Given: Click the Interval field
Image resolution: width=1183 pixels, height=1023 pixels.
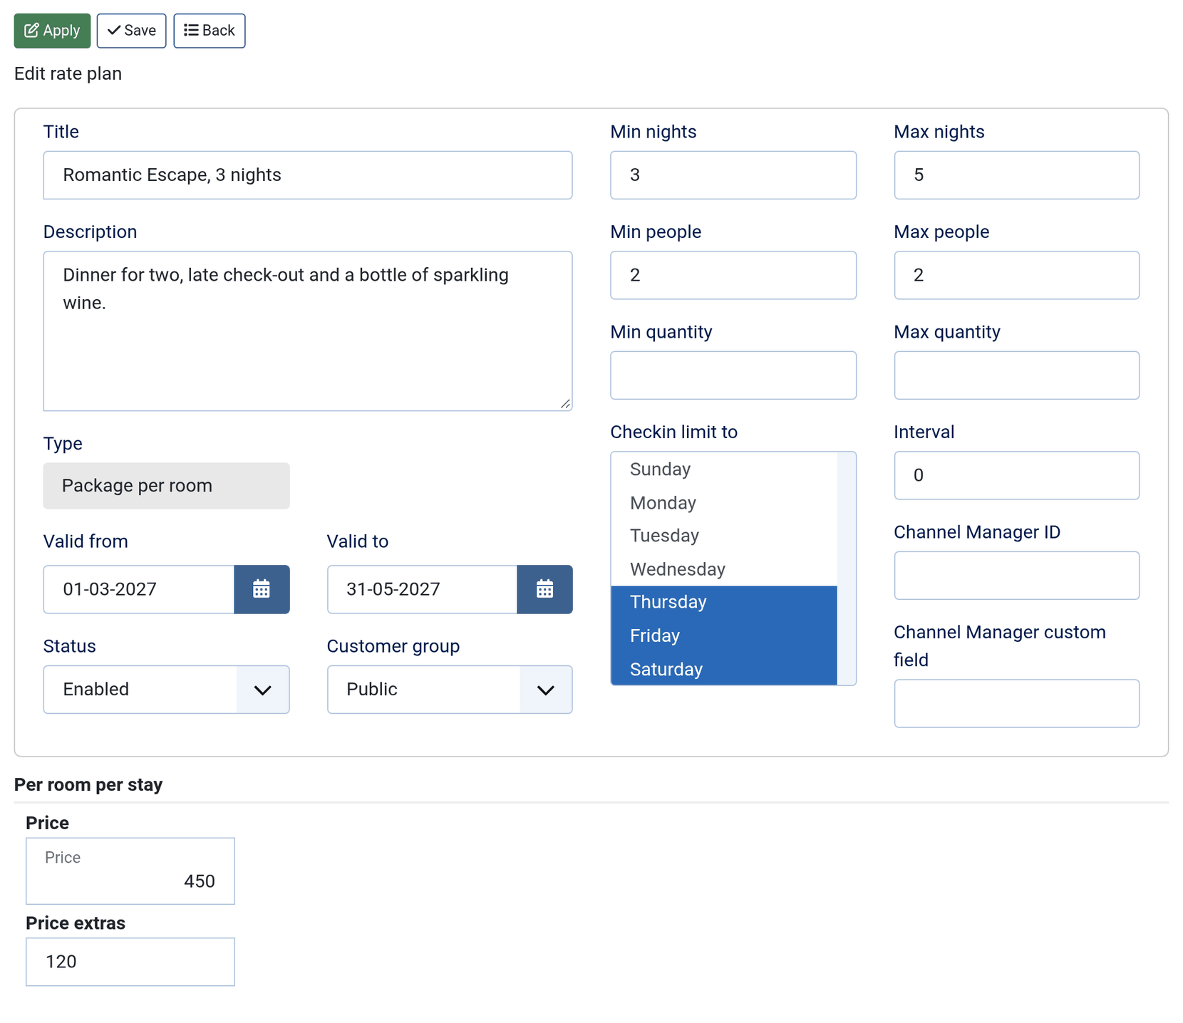Looking at the screenshot, I should tap(1016, 475).
